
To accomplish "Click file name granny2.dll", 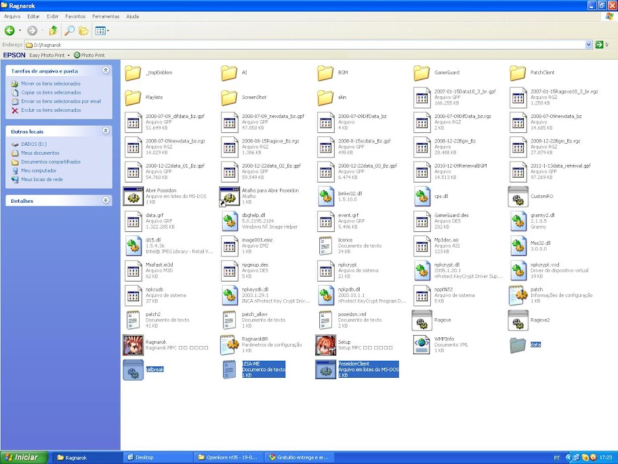I will 542,215.
